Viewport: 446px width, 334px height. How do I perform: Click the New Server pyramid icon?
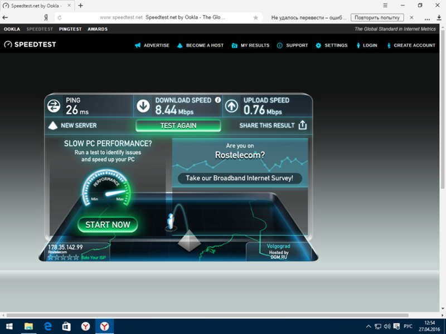pos(53,126)
